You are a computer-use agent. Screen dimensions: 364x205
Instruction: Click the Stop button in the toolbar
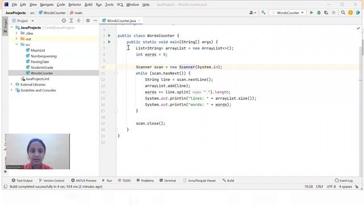334,13
